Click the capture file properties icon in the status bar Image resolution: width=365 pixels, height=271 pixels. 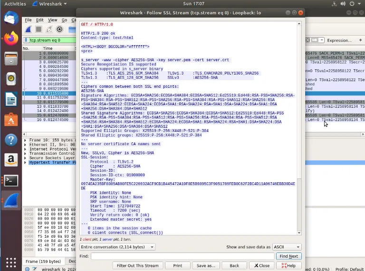coord(35,269)
